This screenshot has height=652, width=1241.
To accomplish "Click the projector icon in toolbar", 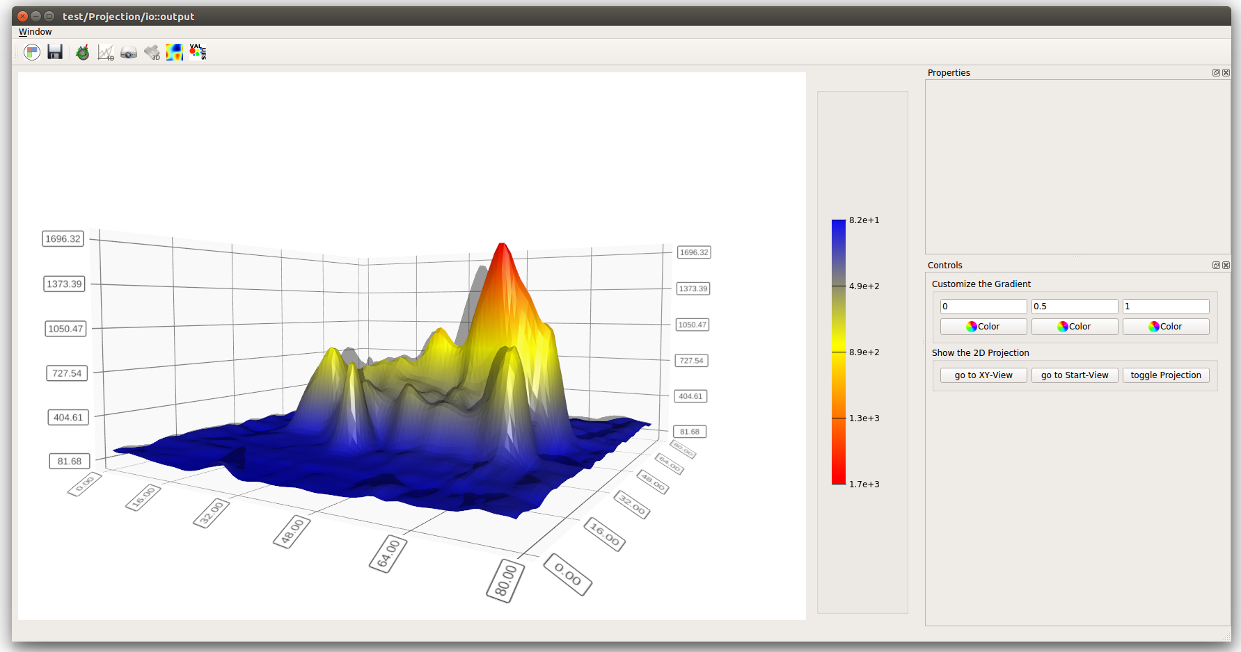I will (129, 52).
